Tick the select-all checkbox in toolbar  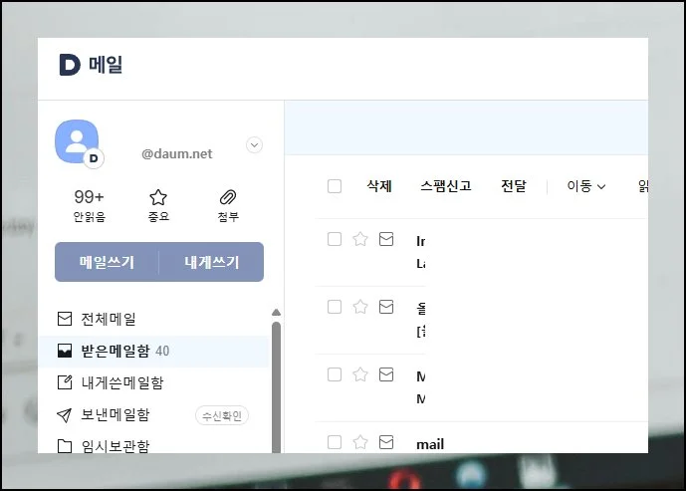click(x=335, y=186)
